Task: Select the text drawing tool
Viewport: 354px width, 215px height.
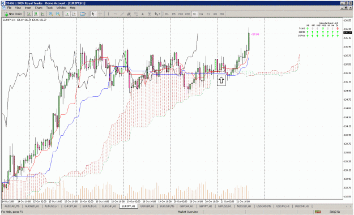Action: click(143, 14)
